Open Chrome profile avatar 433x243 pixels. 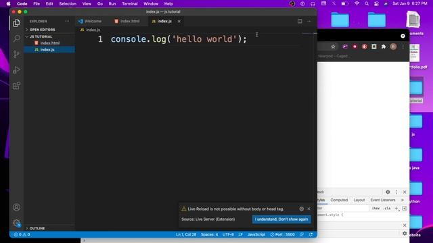tap(393, 47)
